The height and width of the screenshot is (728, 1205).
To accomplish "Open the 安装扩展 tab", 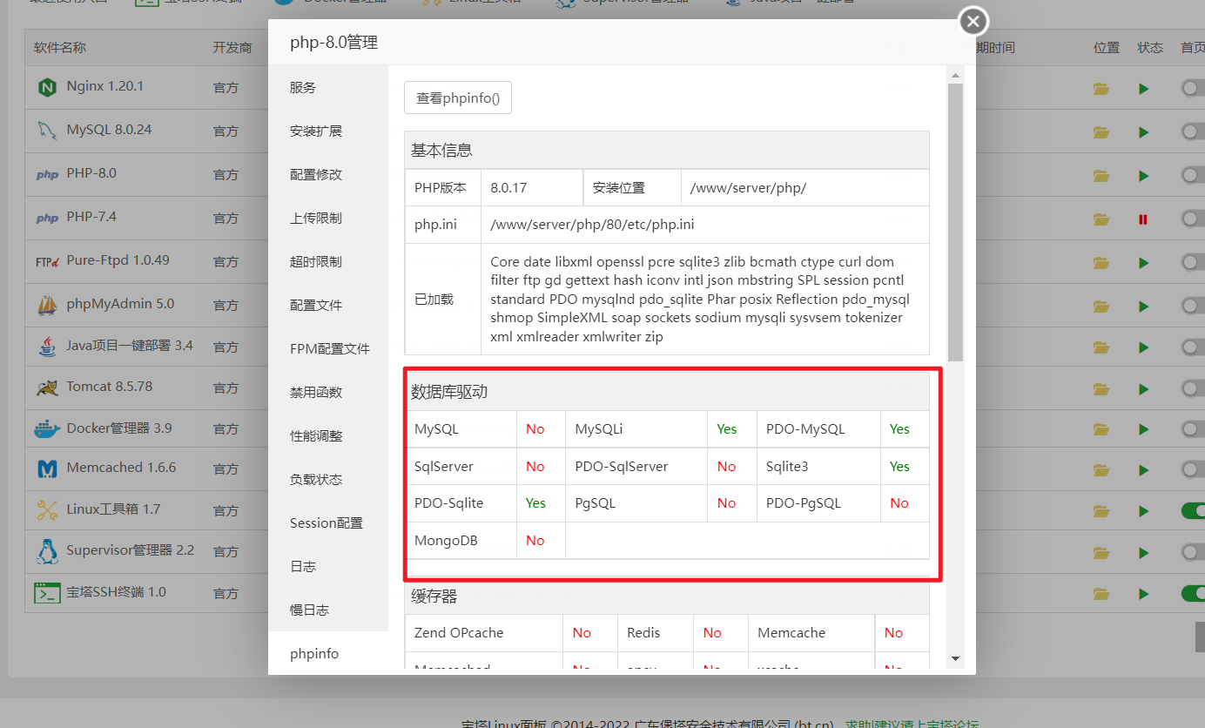I will [328, 131].
